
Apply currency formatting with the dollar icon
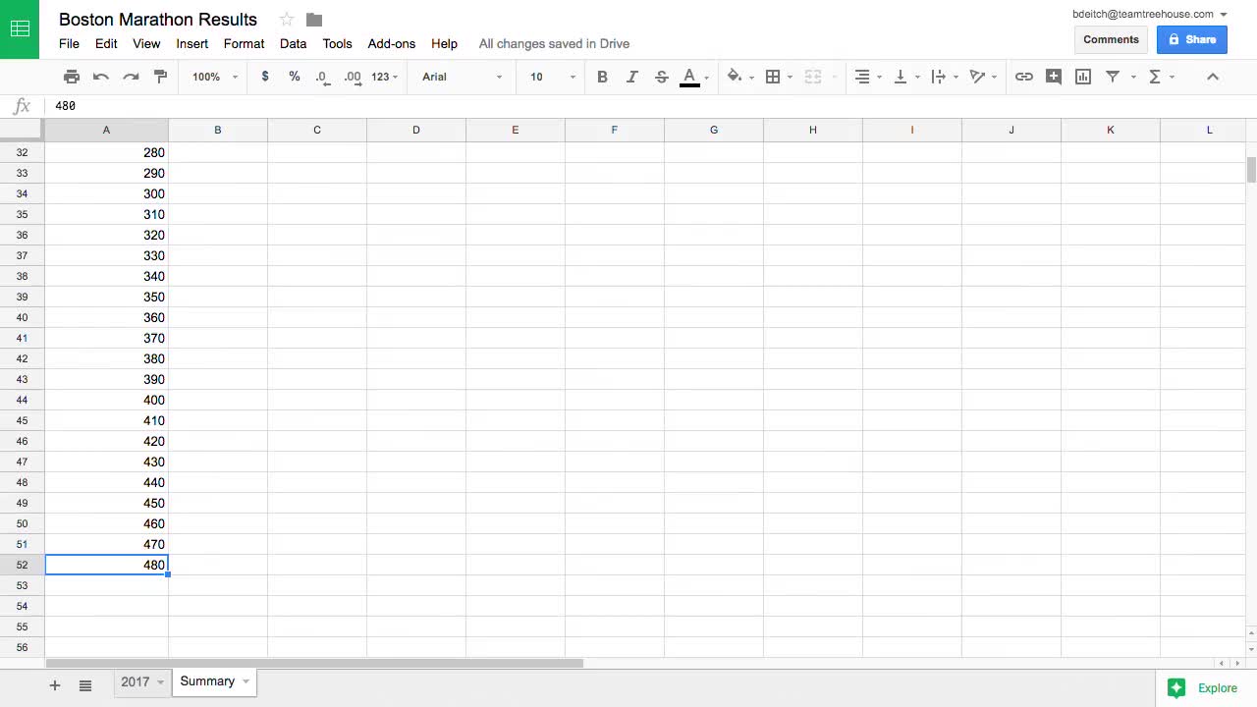pyautogui.click(x=264, y=77)
